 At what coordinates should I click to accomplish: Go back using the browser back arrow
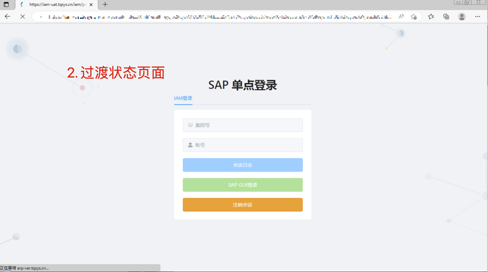[x=8, y=16]
